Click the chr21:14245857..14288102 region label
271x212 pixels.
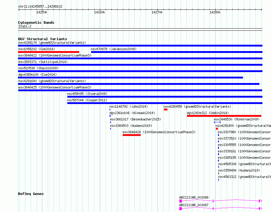coord(40,6)
